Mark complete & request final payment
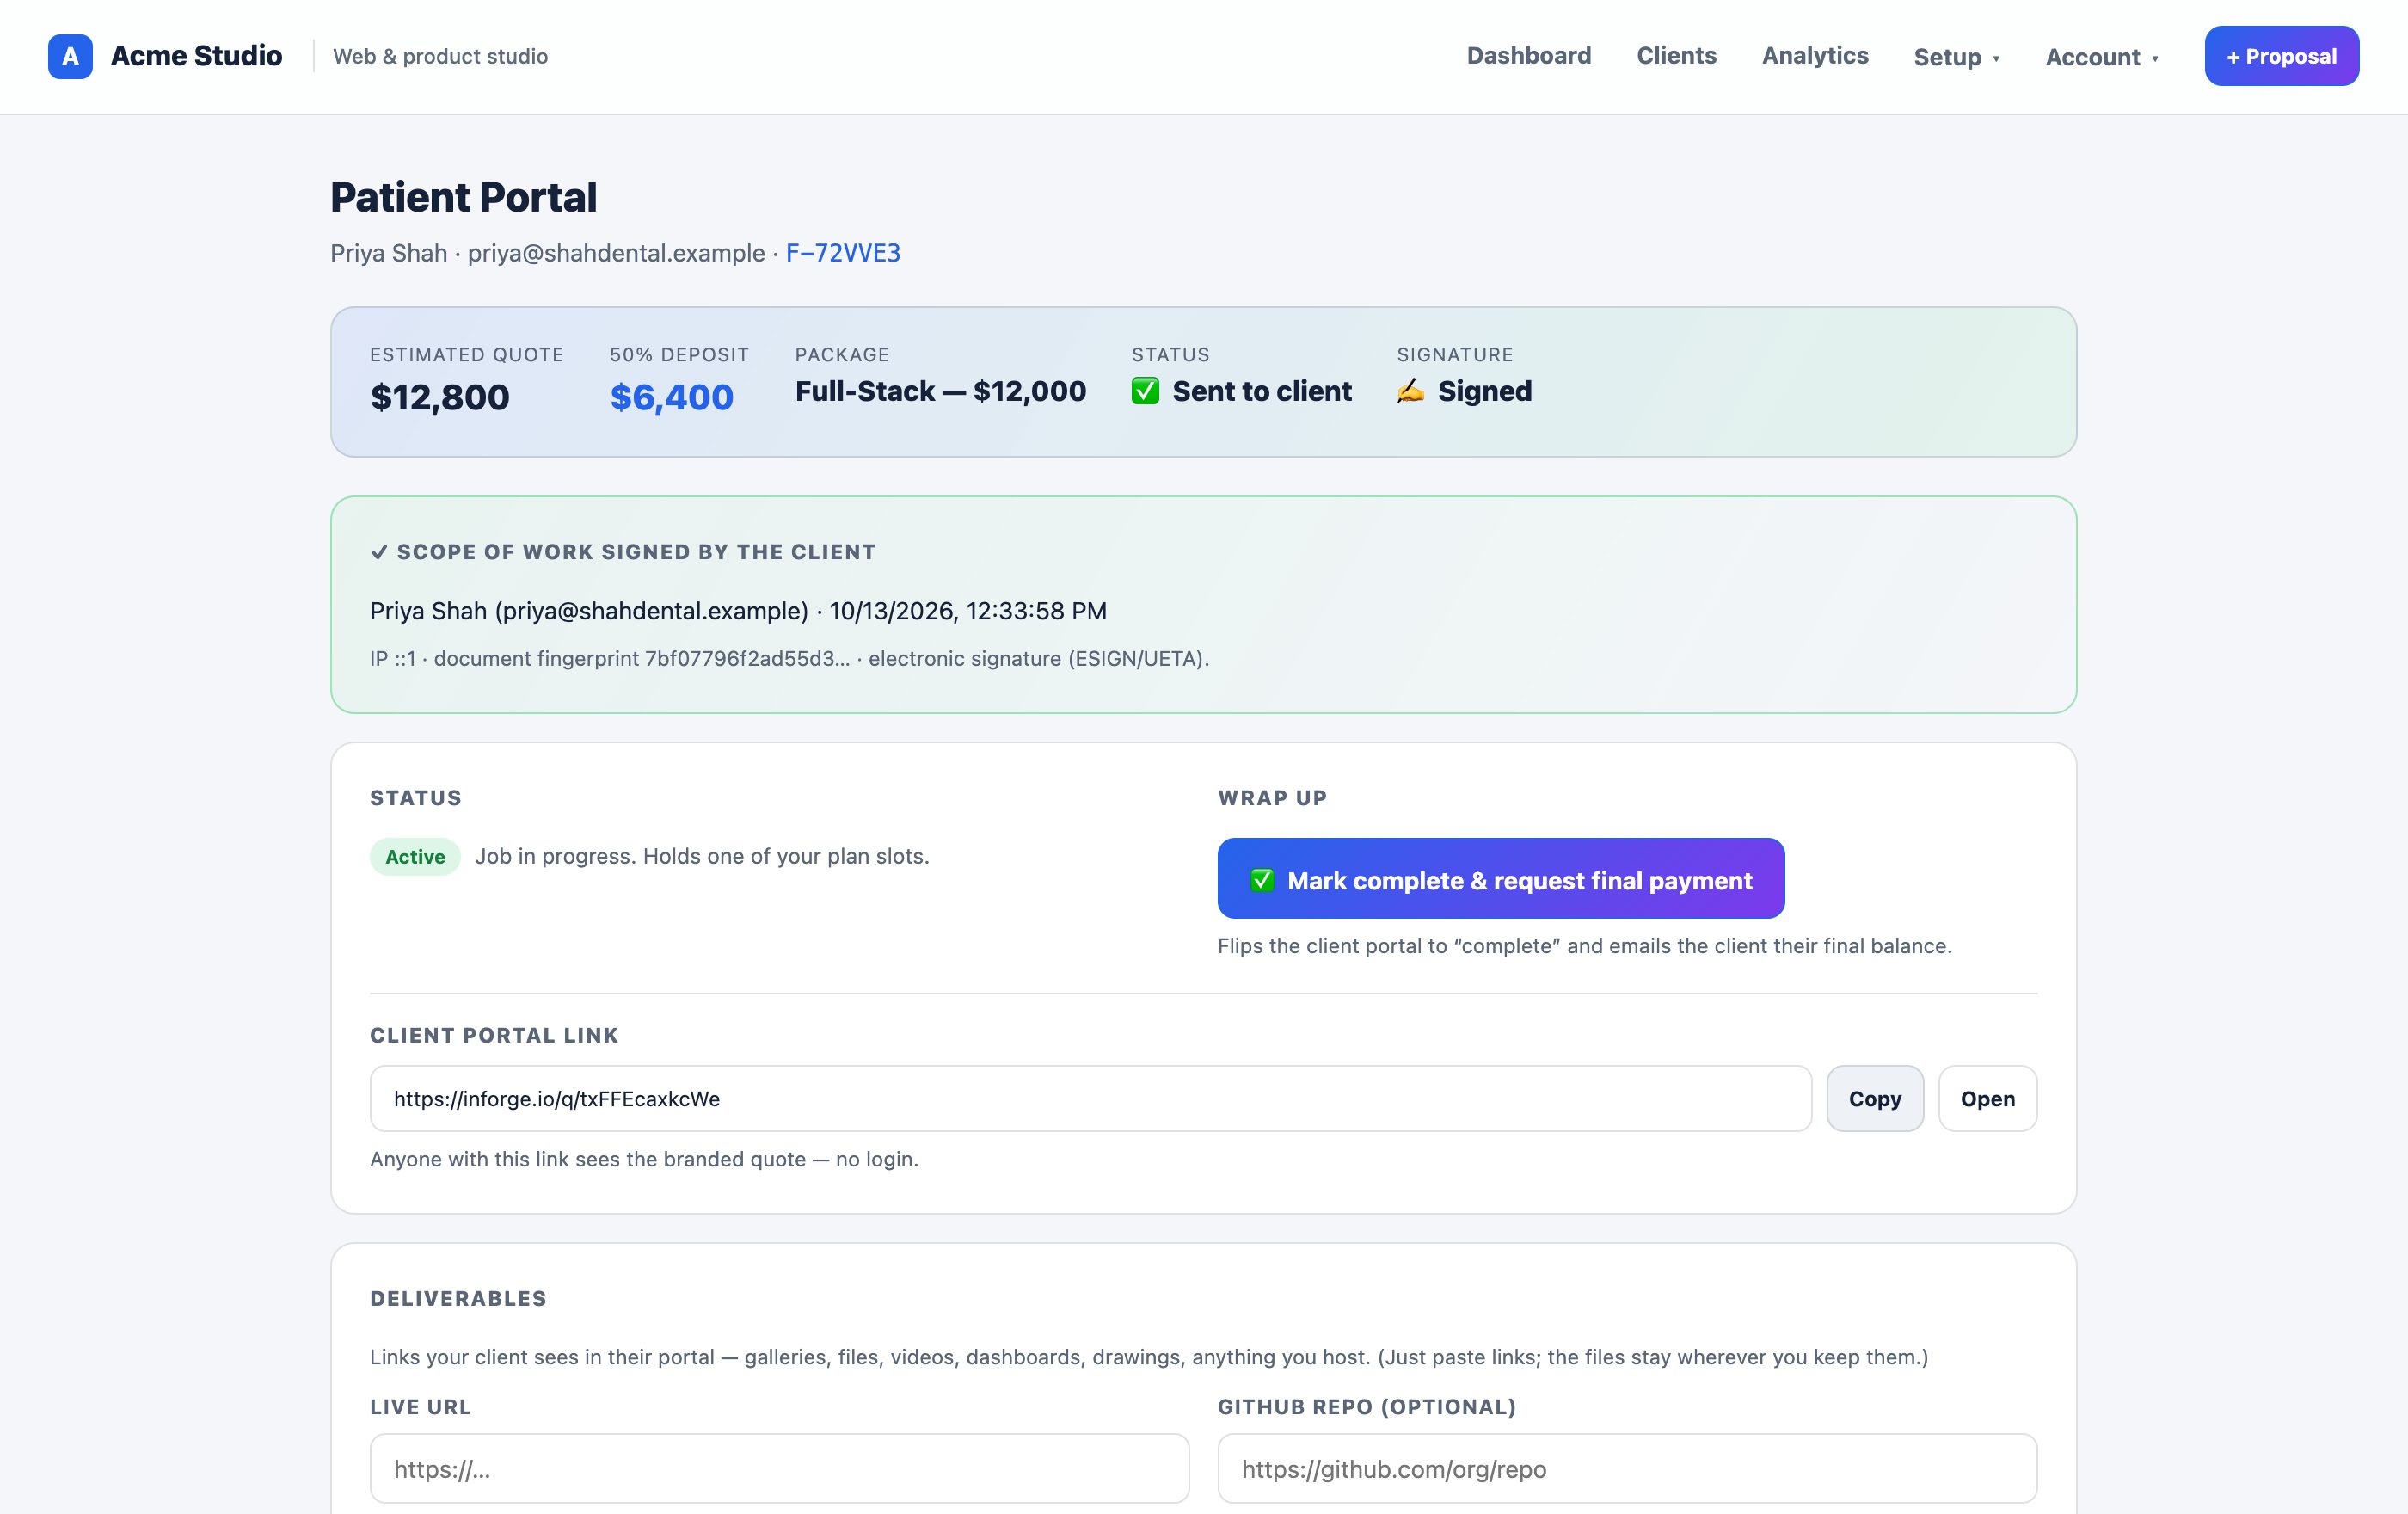Image resolution: width=2408 pixels, height=1514 pixels. point(1500,878)
